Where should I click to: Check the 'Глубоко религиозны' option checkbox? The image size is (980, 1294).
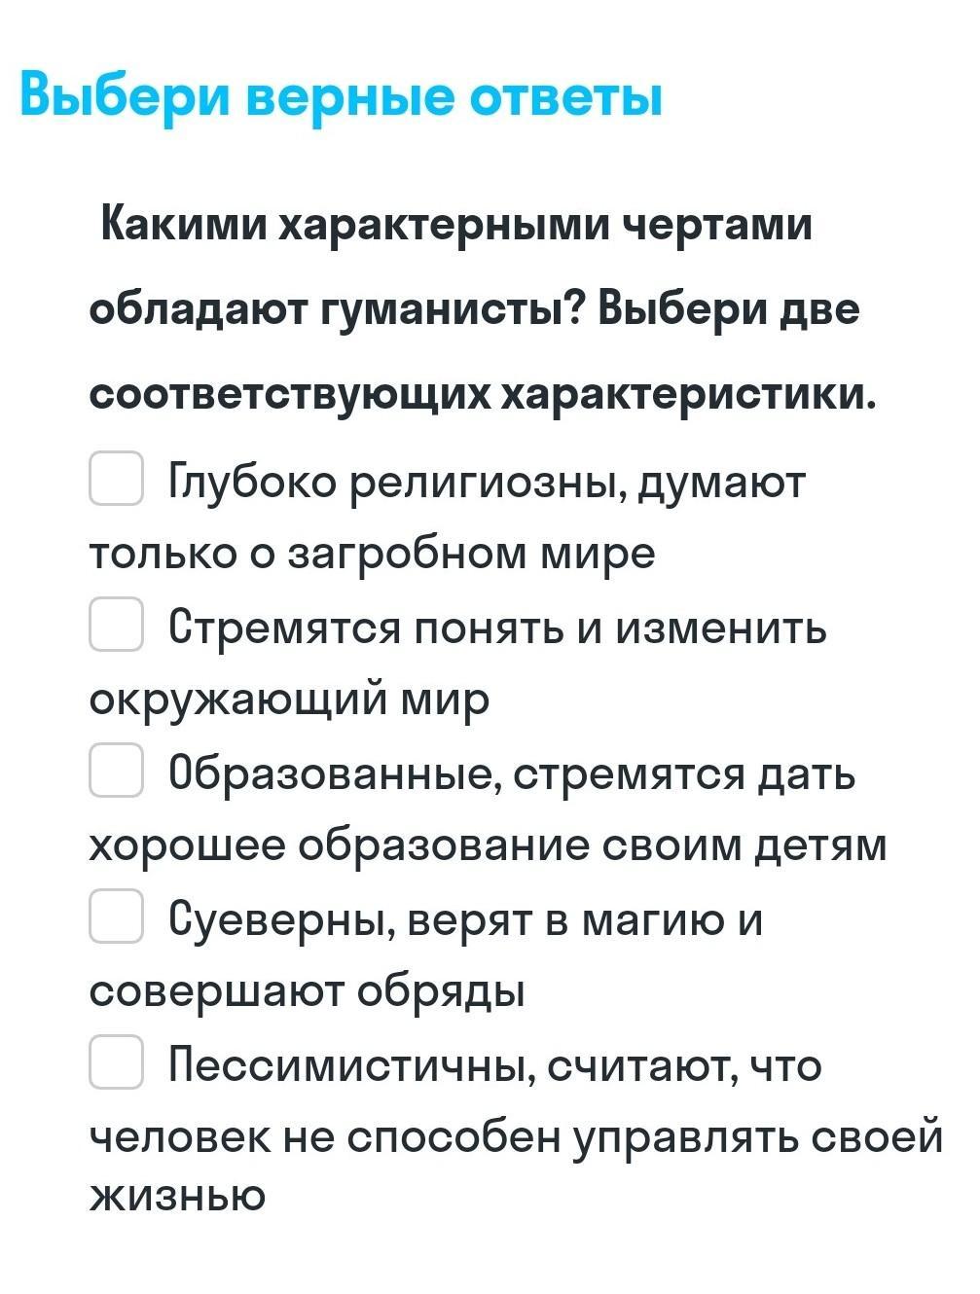(x=117, y=479)
